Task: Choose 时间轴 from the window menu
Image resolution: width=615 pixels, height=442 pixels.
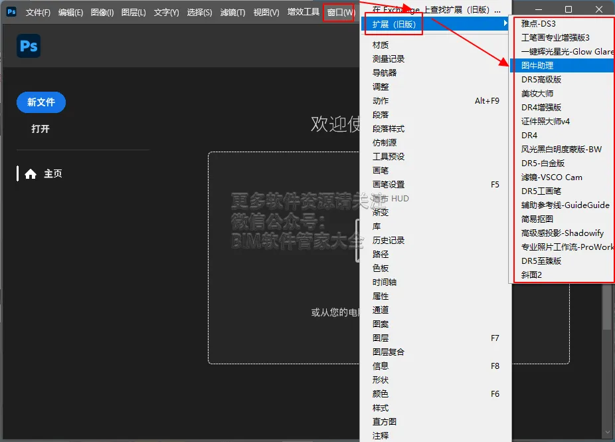Action: pos(436,282)
